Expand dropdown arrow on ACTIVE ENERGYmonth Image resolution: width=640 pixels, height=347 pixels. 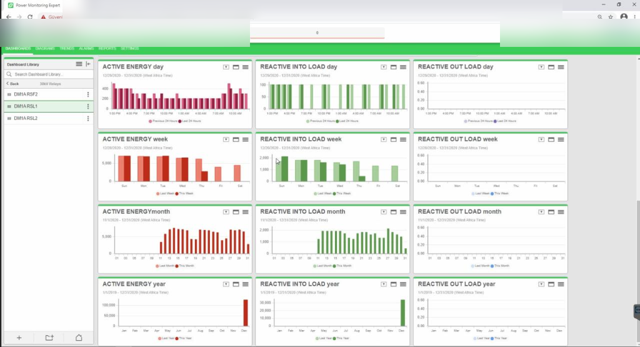point(226,212)
